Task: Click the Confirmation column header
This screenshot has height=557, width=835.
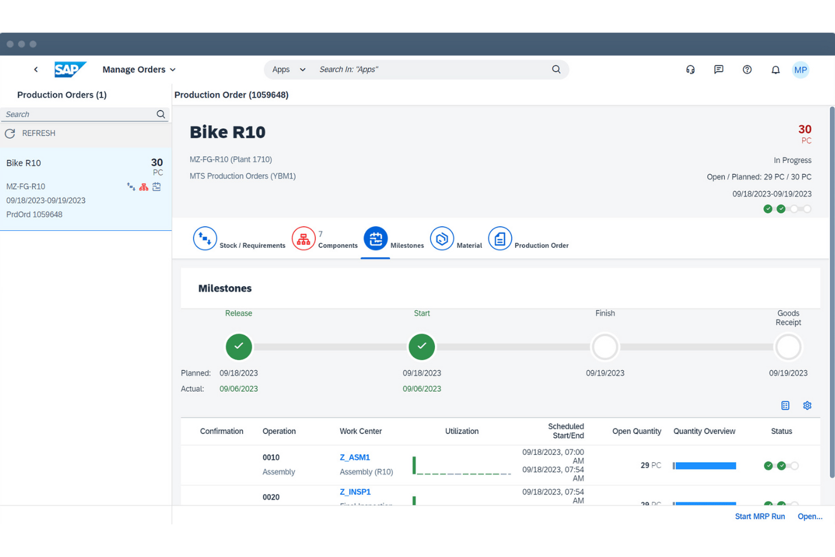Action: (x=222, y=431)
